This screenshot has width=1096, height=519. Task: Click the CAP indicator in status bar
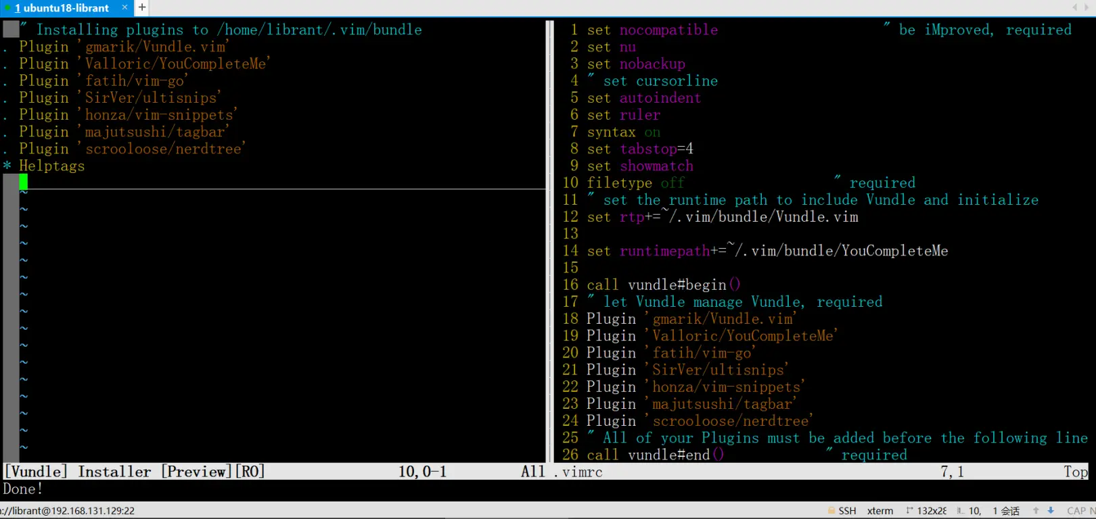pos(1076,511)
